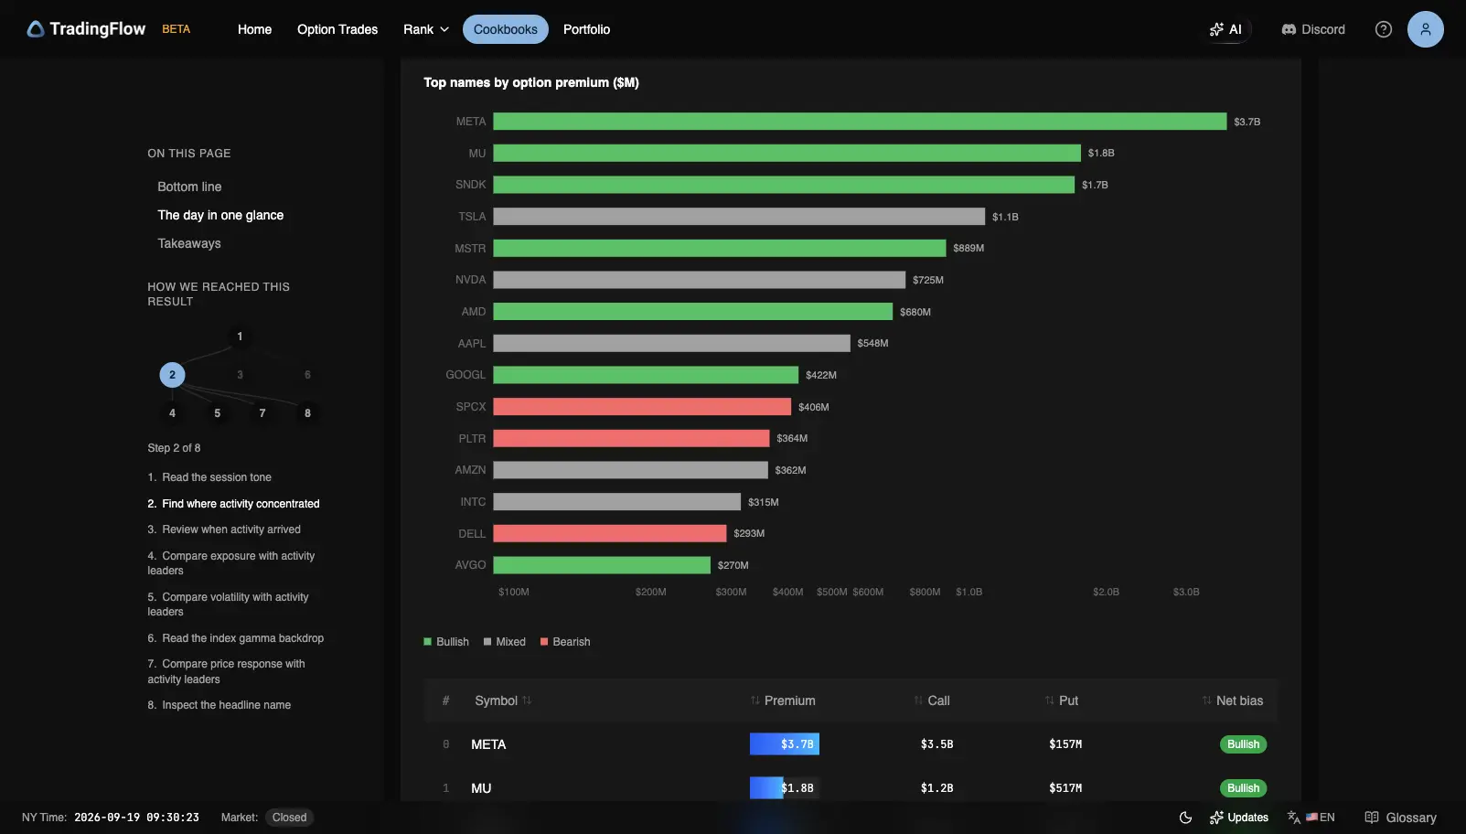Screen dimensions: 1466x834
Task: Sort table by Symbol column
Action: 503,700
